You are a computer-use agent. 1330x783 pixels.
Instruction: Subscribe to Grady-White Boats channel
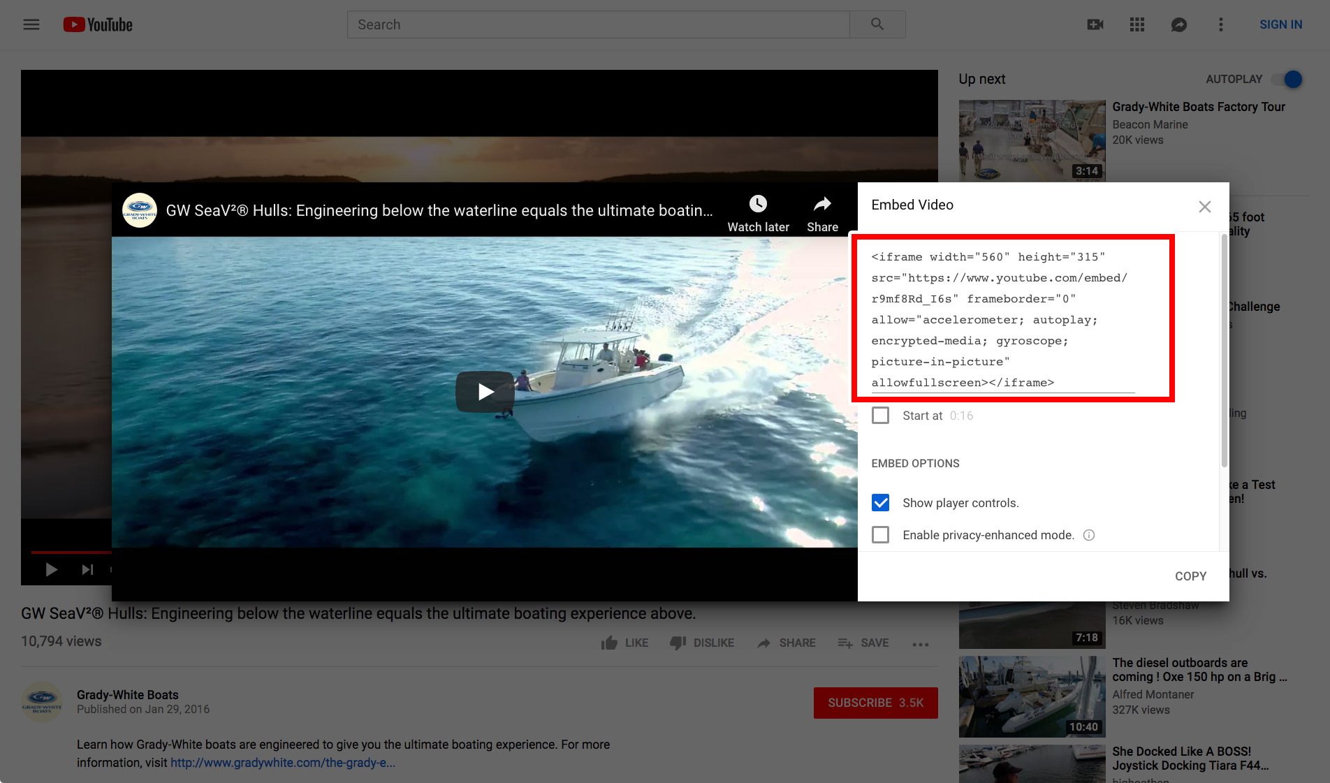[875, 703]
